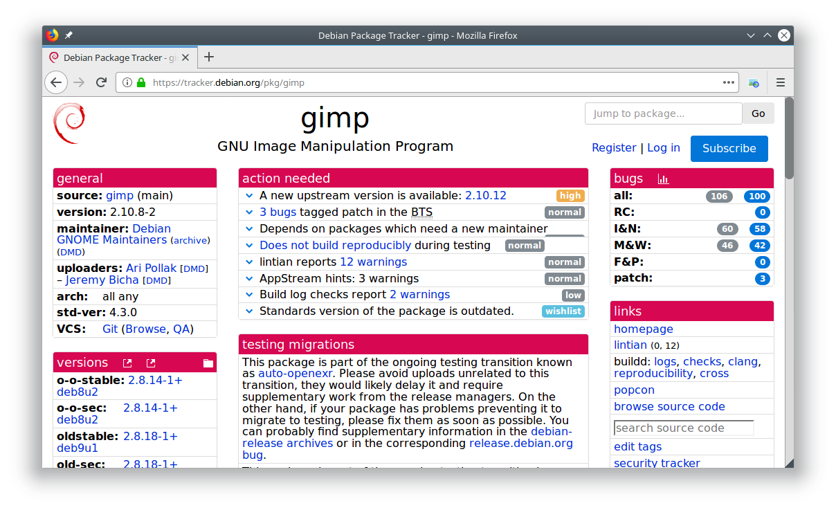The image size is (836, 510).
Task: Click the Register link
Action: [614, 147]
